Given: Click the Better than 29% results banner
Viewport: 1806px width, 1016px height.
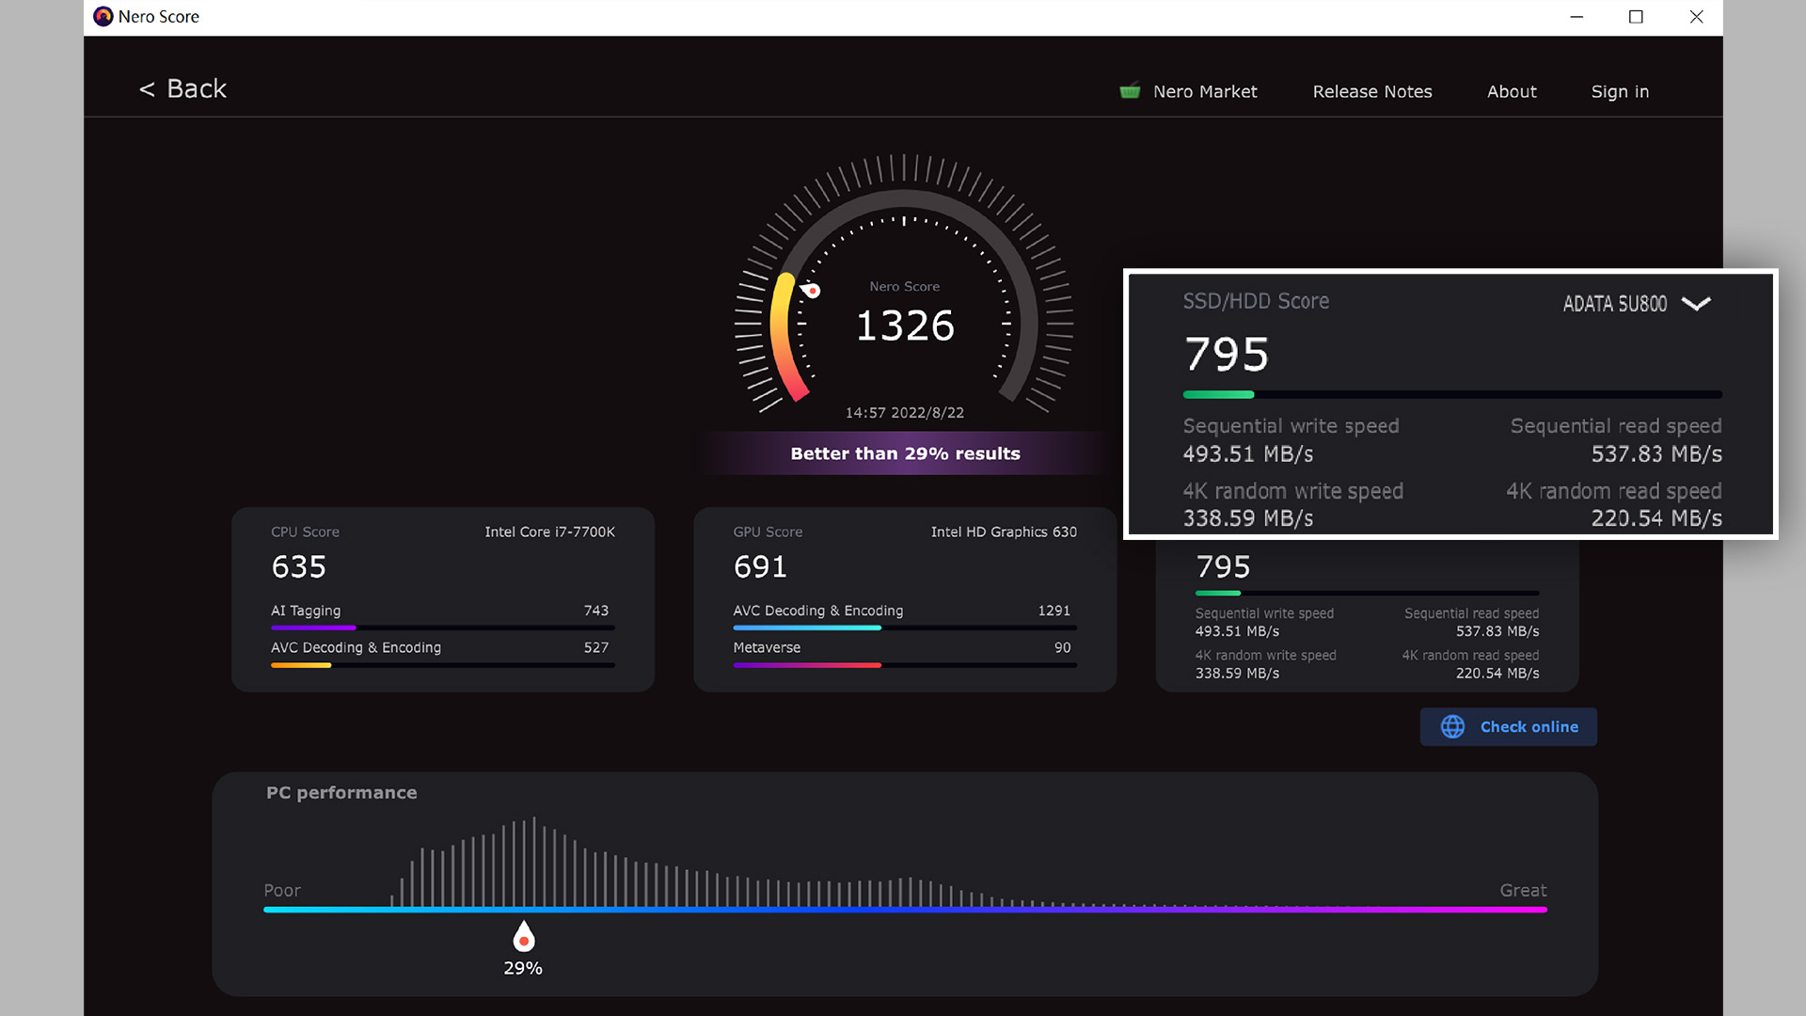Looking at the screenshot, I should tap(905, 452).
